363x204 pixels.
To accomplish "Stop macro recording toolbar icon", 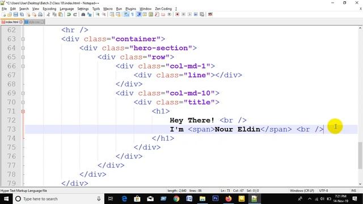I will pos(183,14).
